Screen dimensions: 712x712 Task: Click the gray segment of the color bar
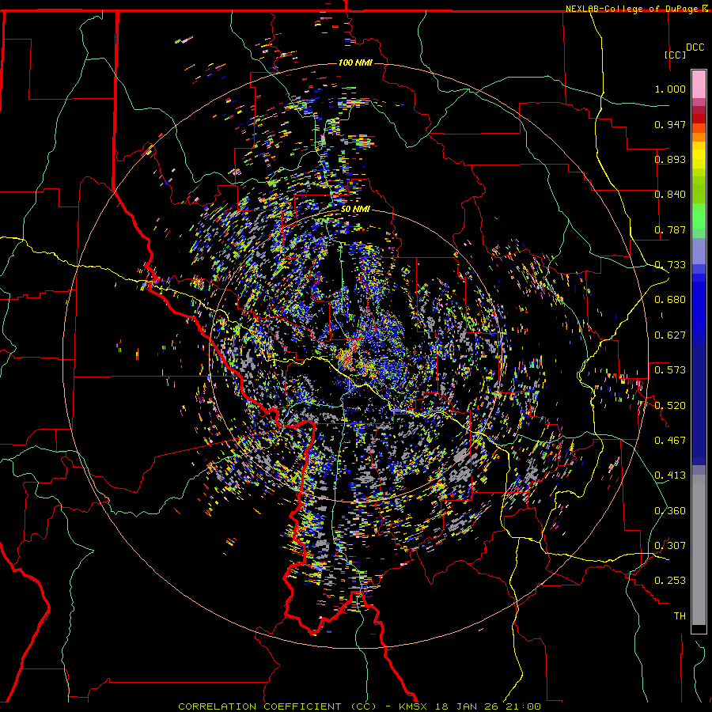pyautogui.click(x=699, y=550)
